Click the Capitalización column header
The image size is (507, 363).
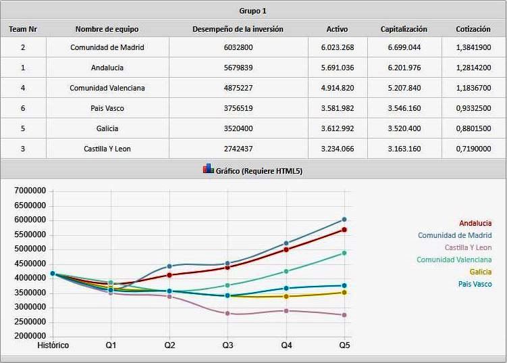tap(404, 29)
